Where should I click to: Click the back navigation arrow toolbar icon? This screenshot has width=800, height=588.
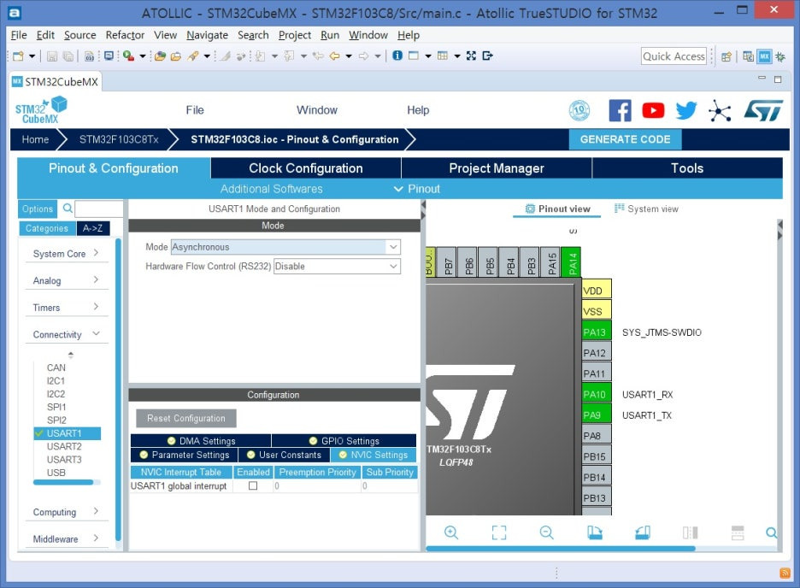[x=335, y=56]
